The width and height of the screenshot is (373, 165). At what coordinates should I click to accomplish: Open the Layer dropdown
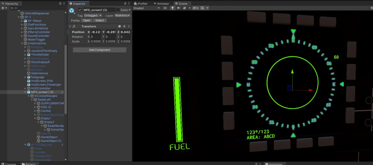(x=122, y=15)
